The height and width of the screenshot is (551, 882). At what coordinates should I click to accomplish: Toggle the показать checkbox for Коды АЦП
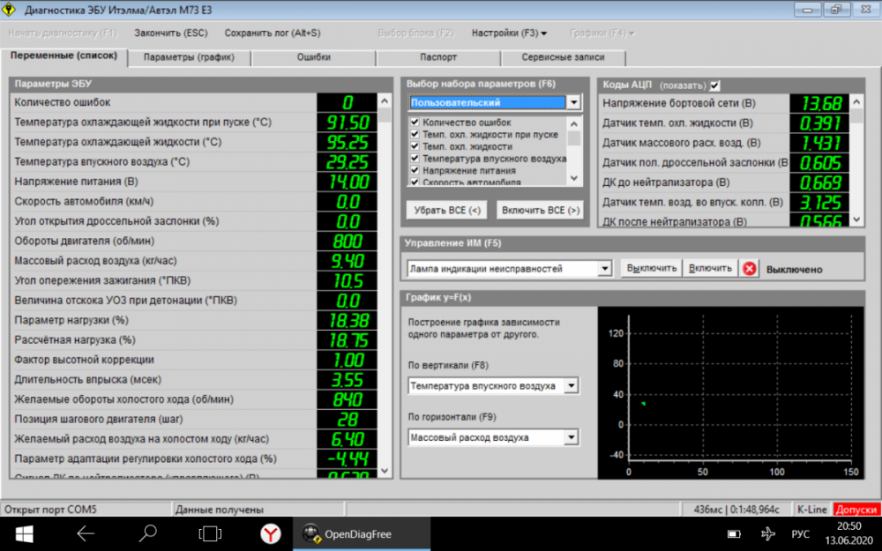tap(715, 86)
